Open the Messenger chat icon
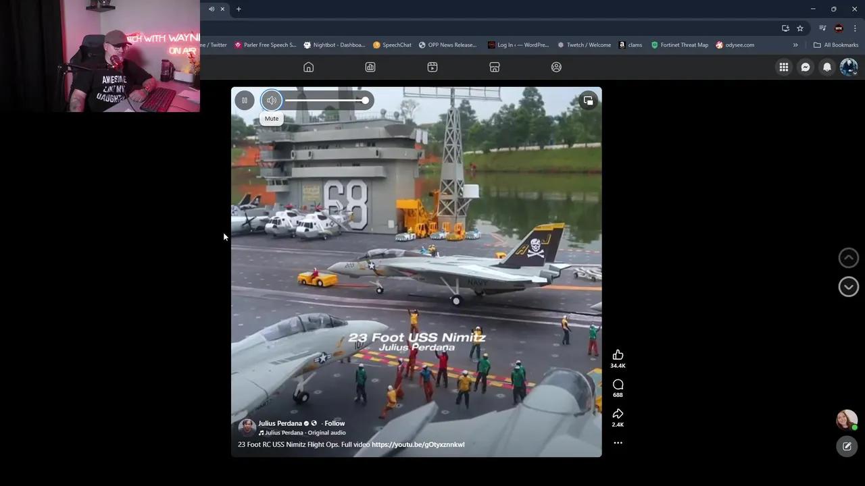 click(805, 67)
